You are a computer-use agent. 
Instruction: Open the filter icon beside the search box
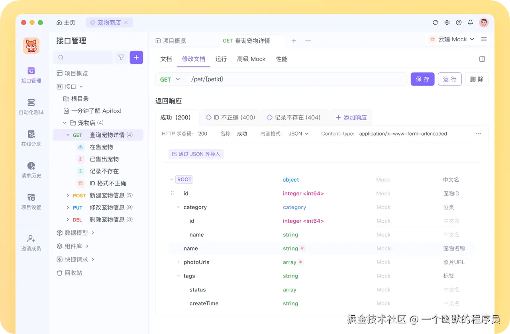tap(121, 57)
